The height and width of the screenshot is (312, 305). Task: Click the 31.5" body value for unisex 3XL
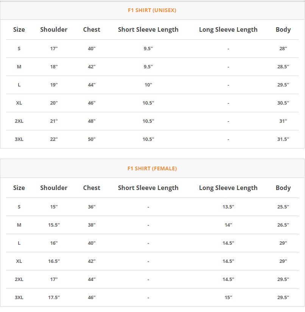coord(283,139)
